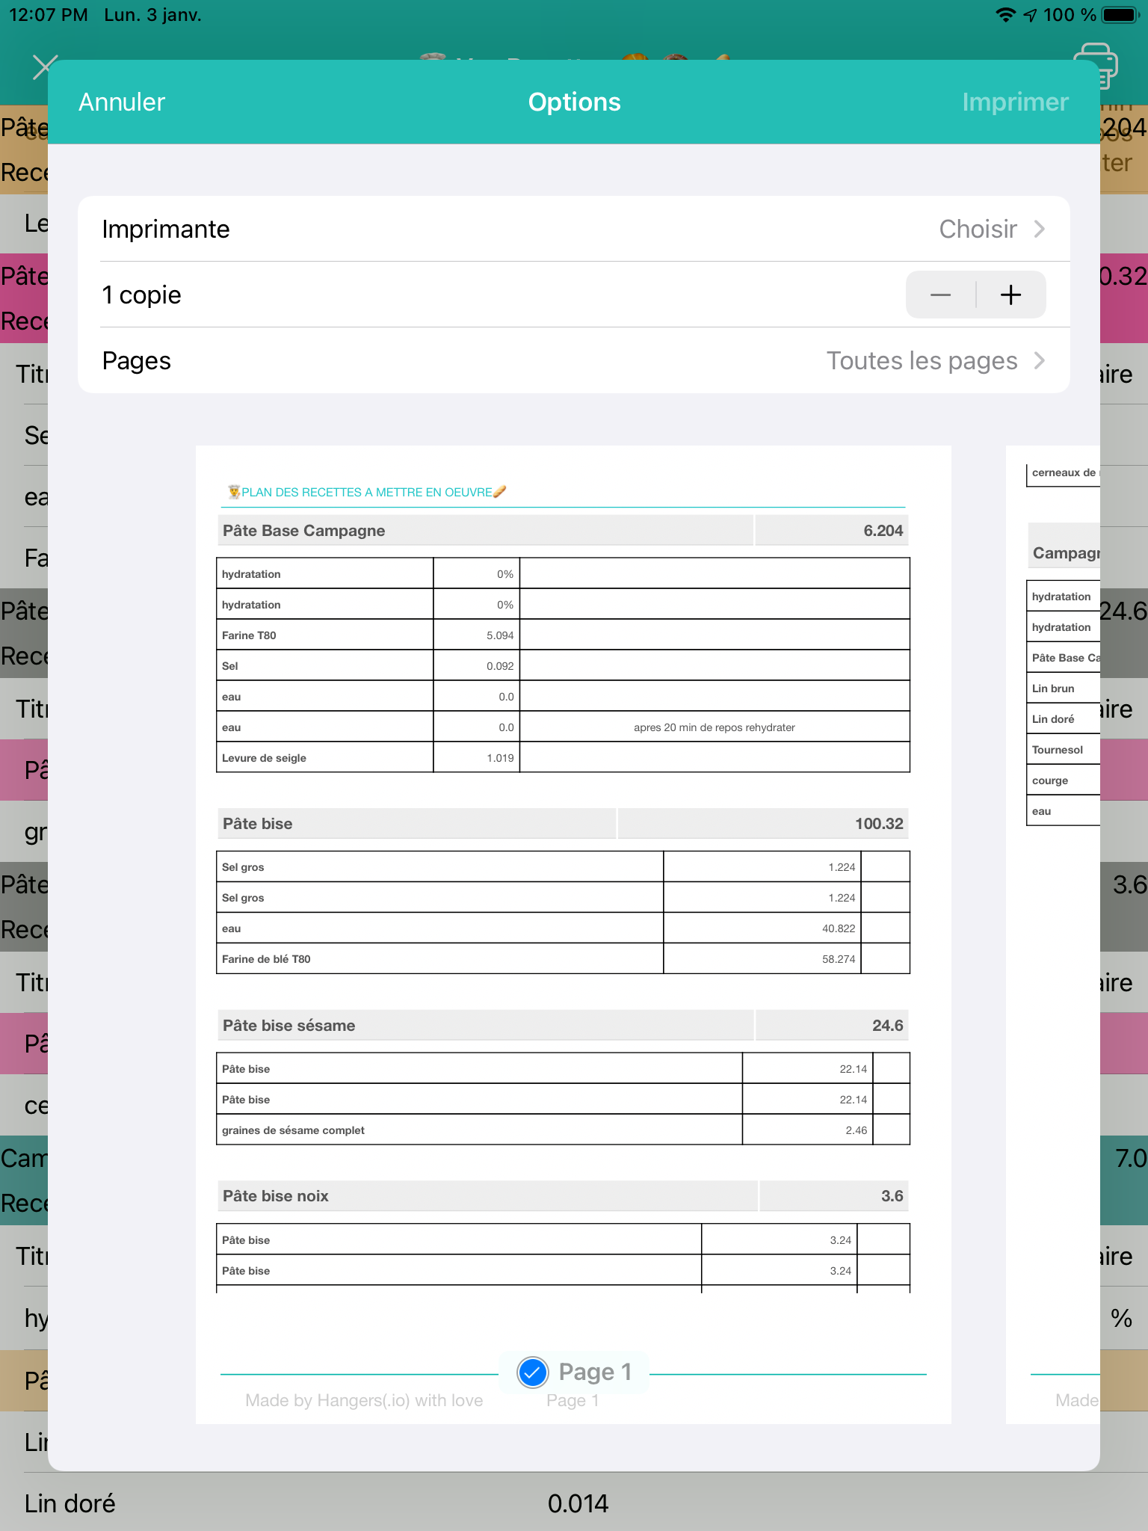Increase copies with the plus button
Image resolution: width=1148 pixels, height=1531 pixels.
(1011, 295)
